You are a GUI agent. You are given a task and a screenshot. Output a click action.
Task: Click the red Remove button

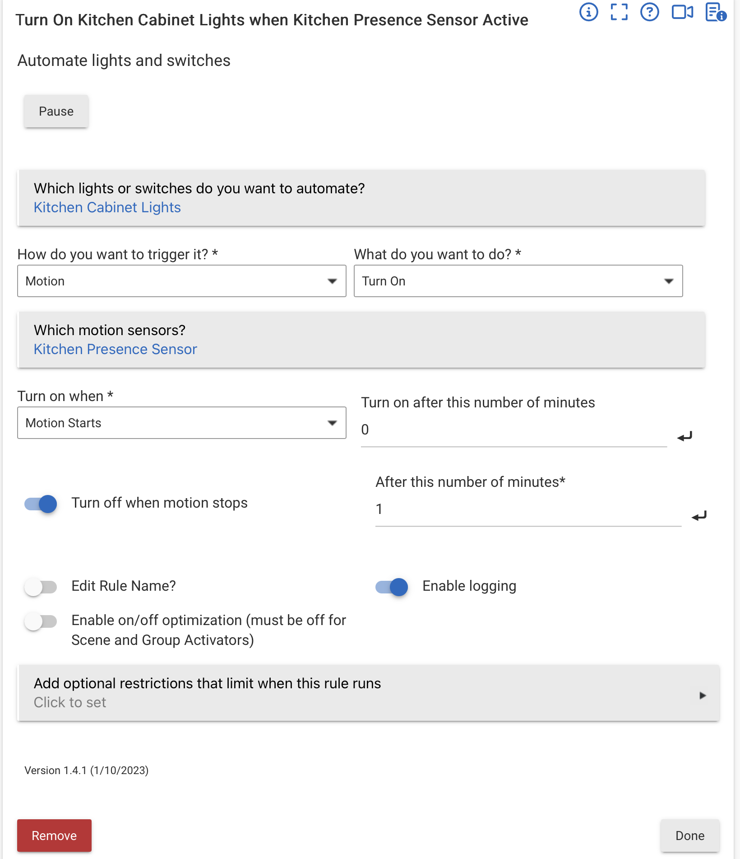(54, 836)
